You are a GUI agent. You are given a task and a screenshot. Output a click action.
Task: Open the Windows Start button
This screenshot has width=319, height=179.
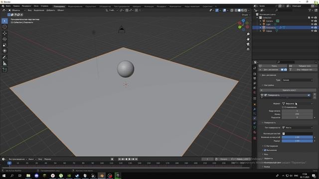[x=4, y=176]
